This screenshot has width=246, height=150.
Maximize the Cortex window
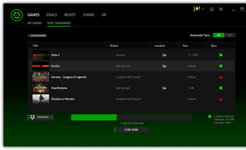tap(242, 9)
